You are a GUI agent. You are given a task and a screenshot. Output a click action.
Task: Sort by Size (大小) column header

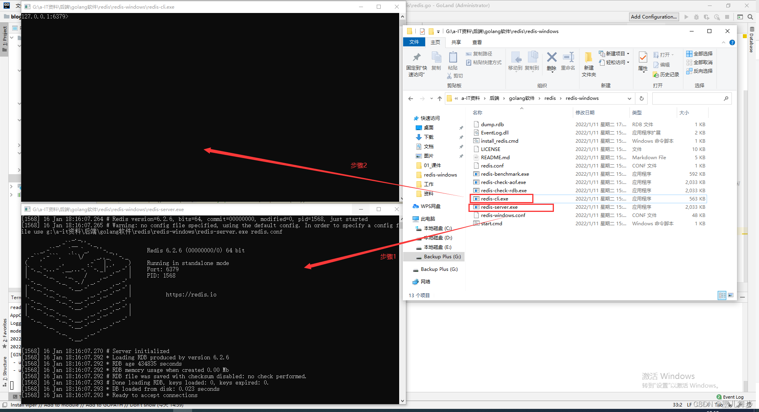coord(684,113)
